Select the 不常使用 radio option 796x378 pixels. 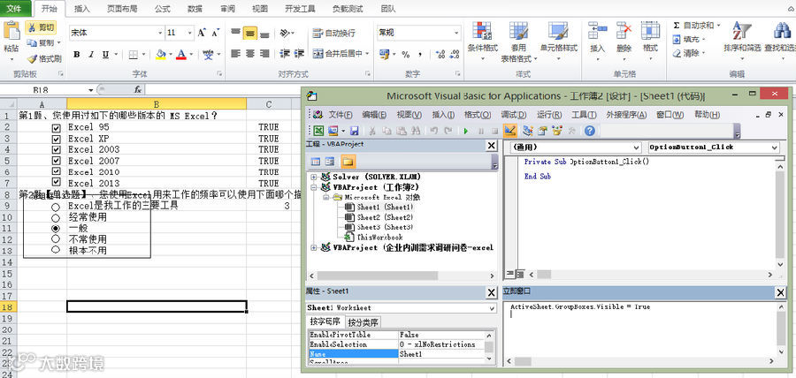[x=56, y=239]
